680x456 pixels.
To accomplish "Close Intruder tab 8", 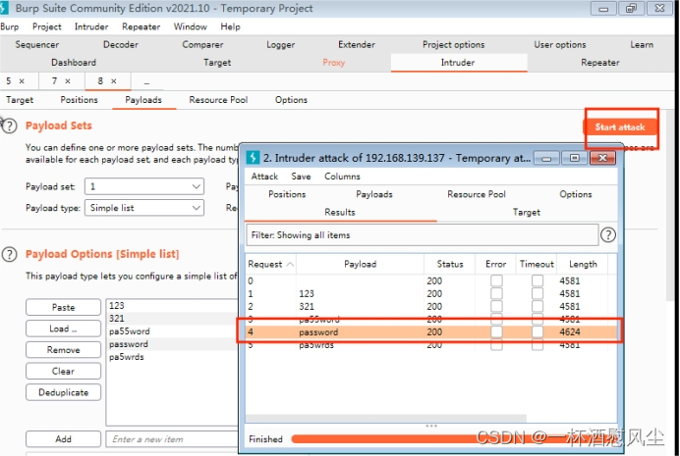I will [x=114, y=81].
